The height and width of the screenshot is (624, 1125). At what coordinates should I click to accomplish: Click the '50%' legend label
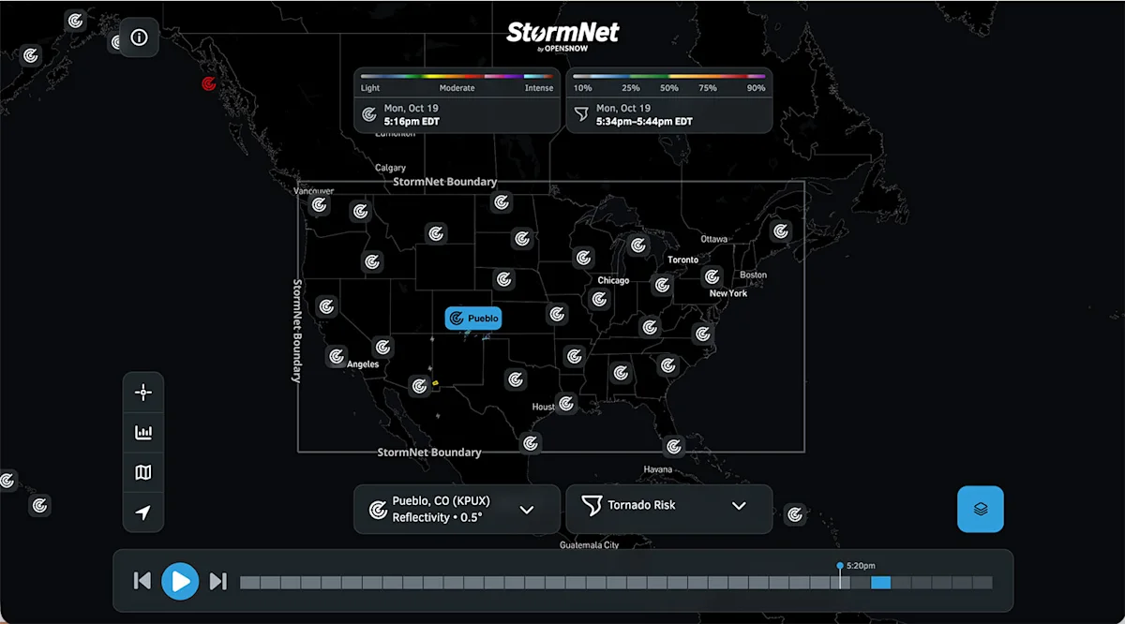point(669,88)
